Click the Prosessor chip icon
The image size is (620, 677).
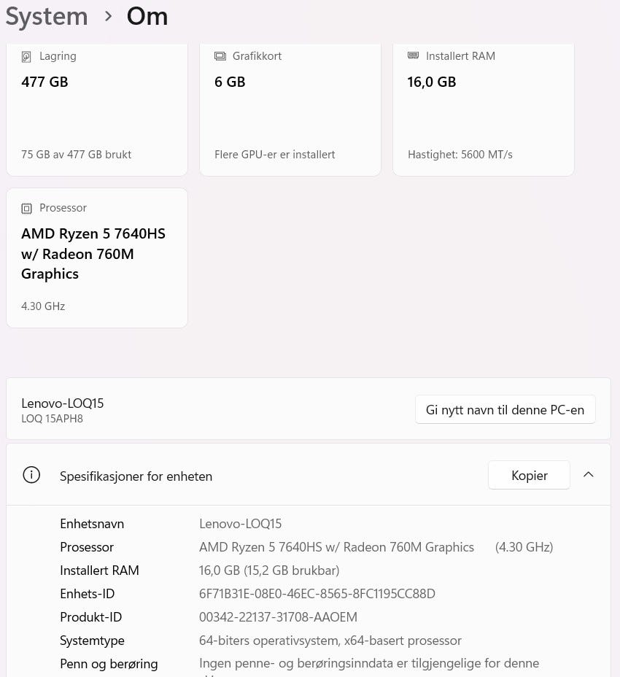27,208
